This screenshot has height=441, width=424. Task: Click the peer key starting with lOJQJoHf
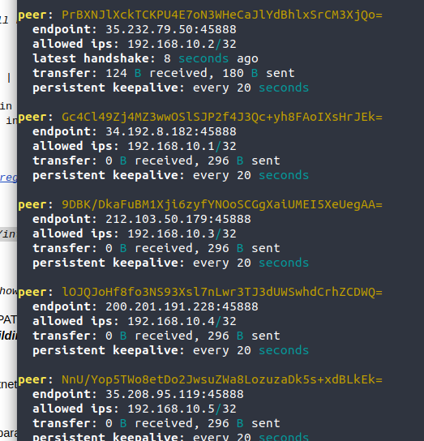(221, 292)
